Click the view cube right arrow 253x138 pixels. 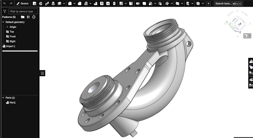click(250, 23)
